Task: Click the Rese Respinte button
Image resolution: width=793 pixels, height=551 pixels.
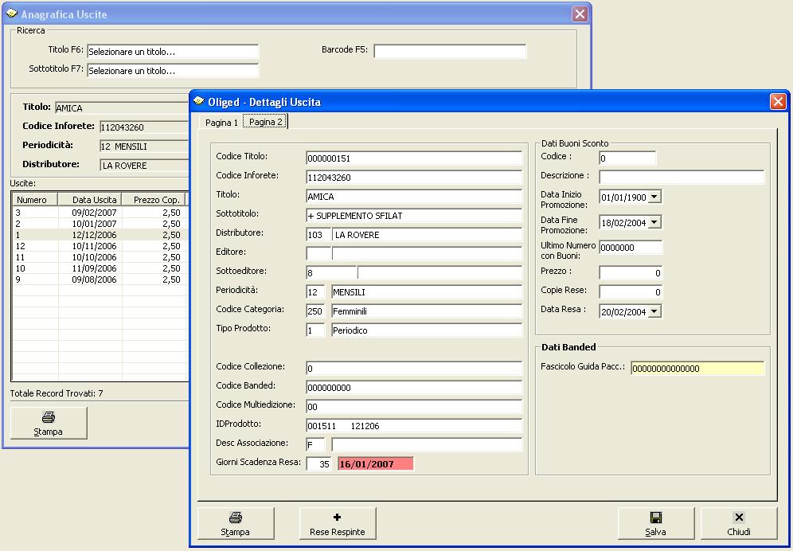Action: (338, 523)
